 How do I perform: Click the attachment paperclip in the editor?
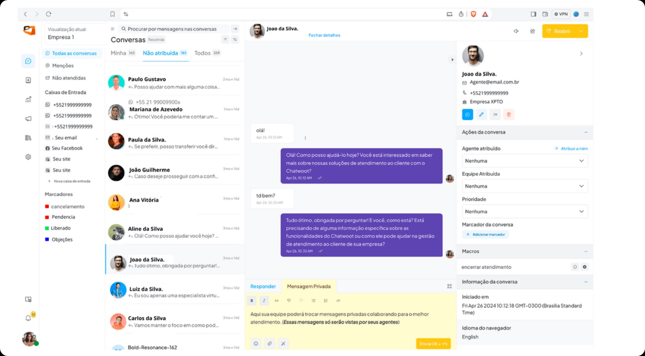pos(269,343)
